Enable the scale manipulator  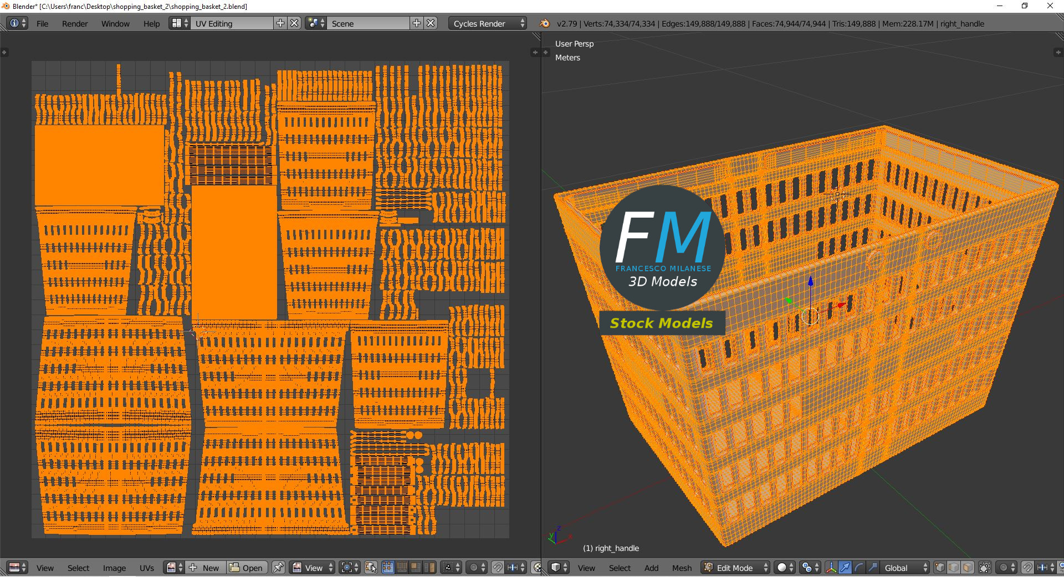[x=873, y=568]
